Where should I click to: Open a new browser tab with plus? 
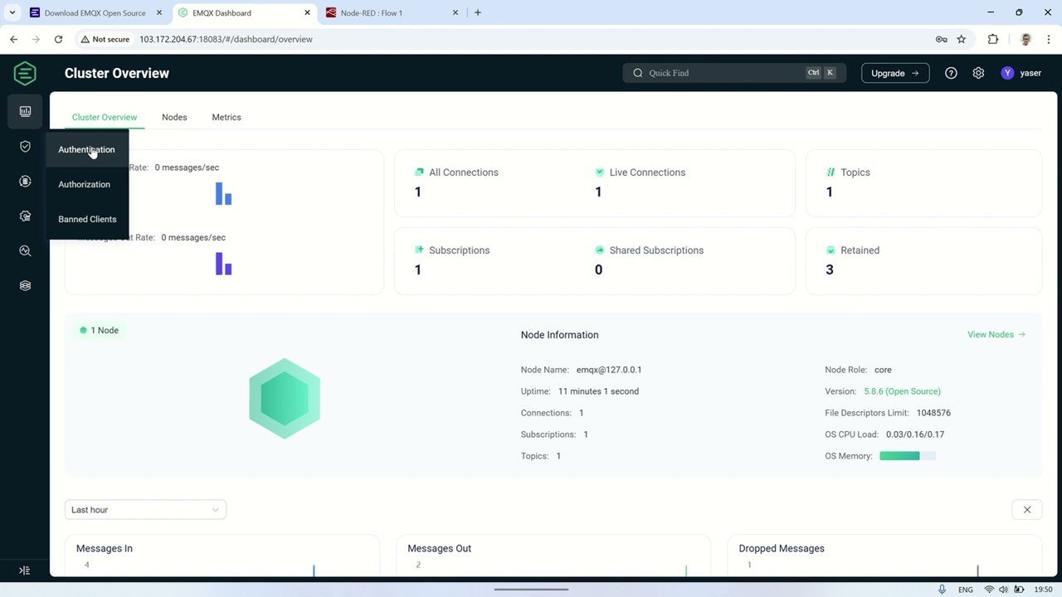pos(478,12)
